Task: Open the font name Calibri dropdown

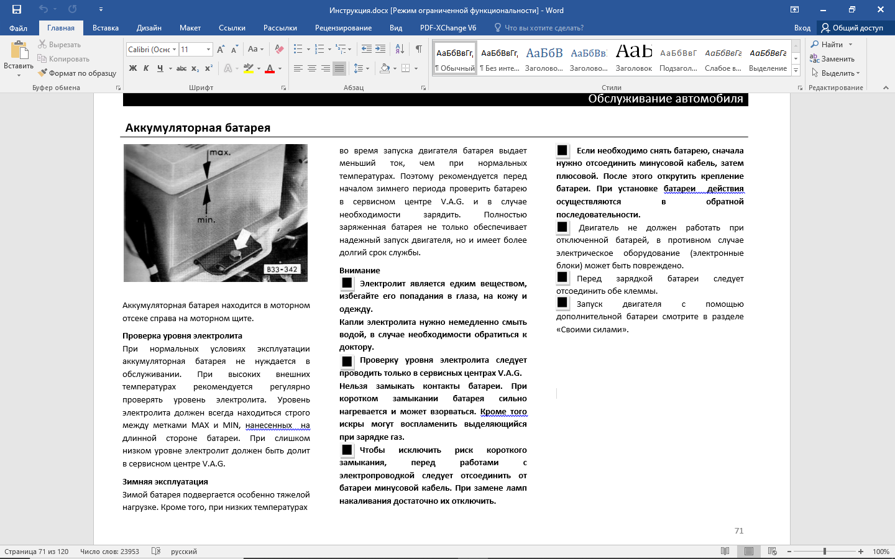Action: pos(175,49)
